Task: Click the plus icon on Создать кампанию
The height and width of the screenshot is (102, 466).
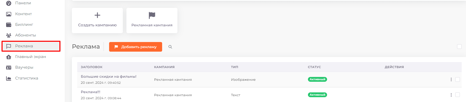Action: tap(97, 15)
